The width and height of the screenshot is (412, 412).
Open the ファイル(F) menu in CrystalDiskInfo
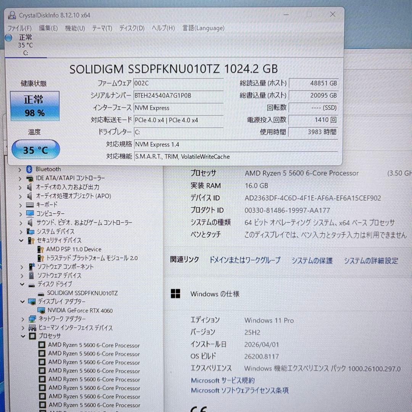[19, 28]
